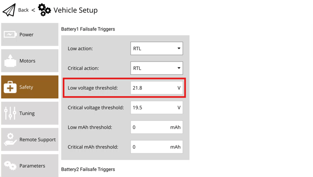Click the Parameters gears icon
Image resolution: width=313 pixels, height=177 pixels.
point(10,166)
